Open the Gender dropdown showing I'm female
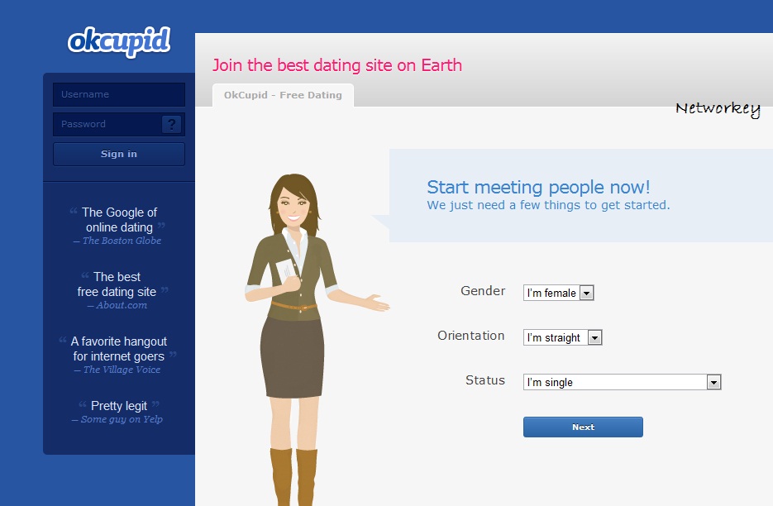773x506 pixels. point(558,293)
